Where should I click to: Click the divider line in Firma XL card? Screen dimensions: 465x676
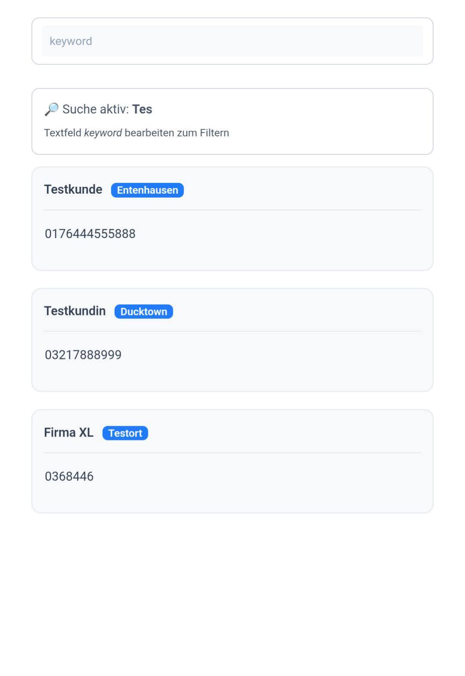(x=232, y=453)
